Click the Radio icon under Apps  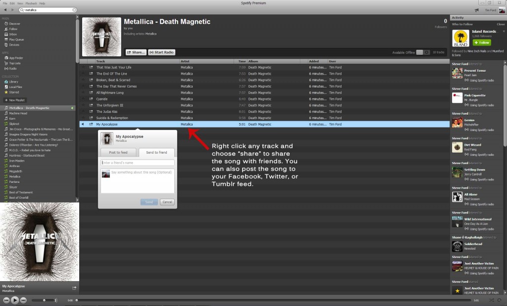pos(6,68)
